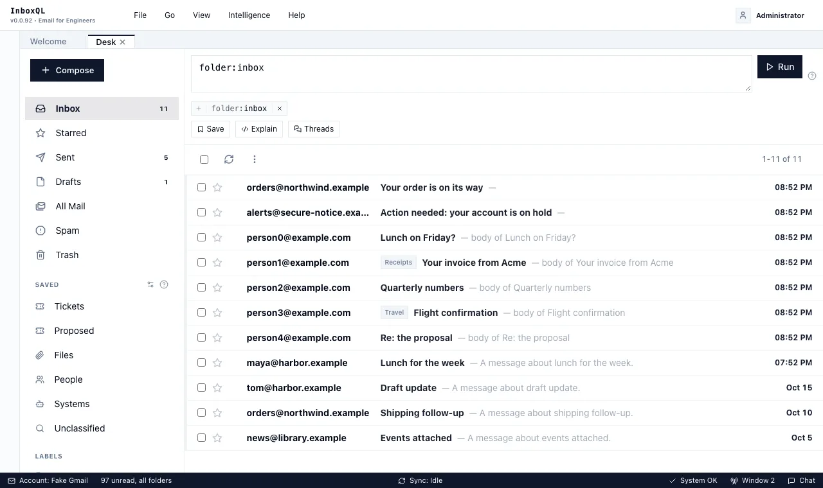Viewport: 823px width, 488px height.
Task: Open the All Mail icon
Action: pyautogui.click(x=41, y=206)
